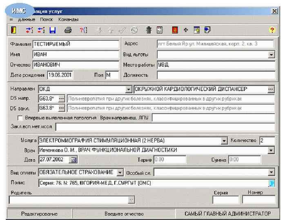Image resolution: width=294 pixels, height=220 pixels.
Task: Click the Место работы field with УВД
Action: click(216, 65)
